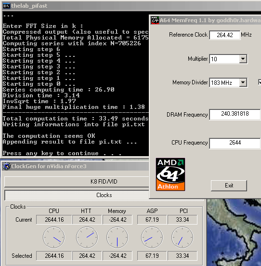Click the 'InvSqrt time : 1.97' line
The width and height of the screenshot is (261, 266).
39,101
